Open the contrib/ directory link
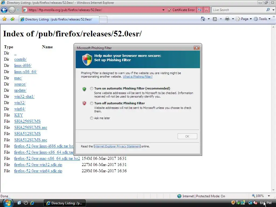 coord(20,59)
